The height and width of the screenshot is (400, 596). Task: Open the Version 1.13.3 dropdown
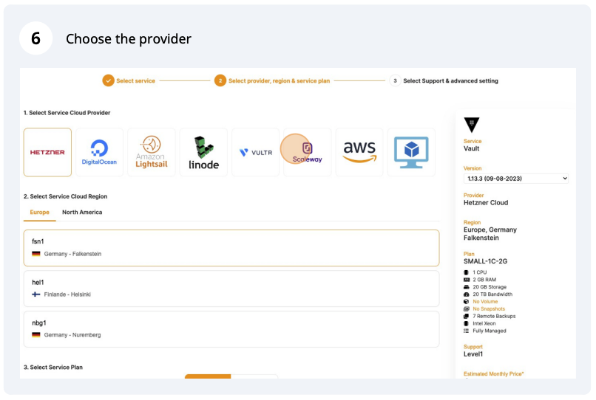(515, 179)
